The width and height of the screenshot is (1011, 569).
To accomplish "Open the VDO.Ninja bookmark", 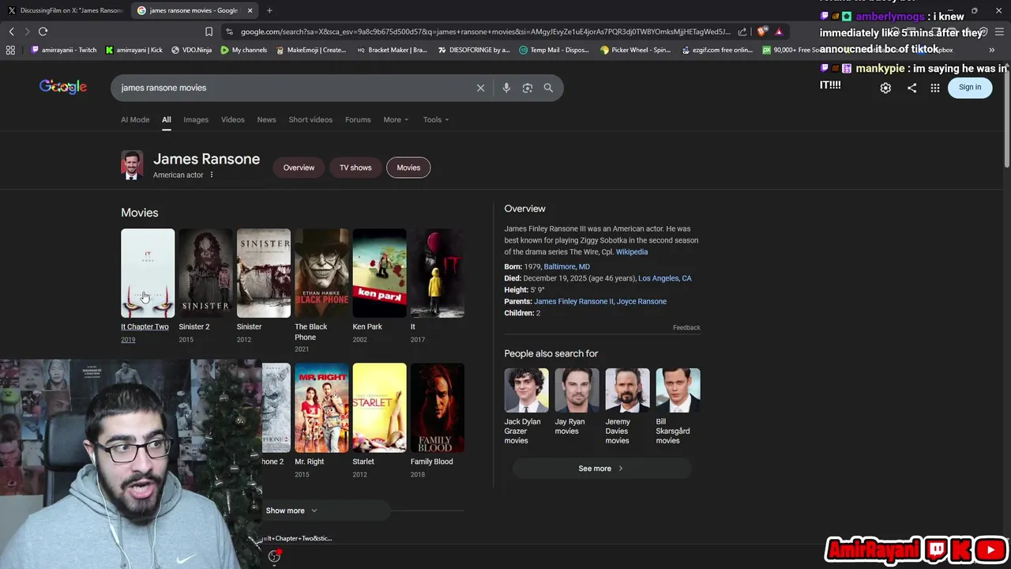I will point(191,50).
